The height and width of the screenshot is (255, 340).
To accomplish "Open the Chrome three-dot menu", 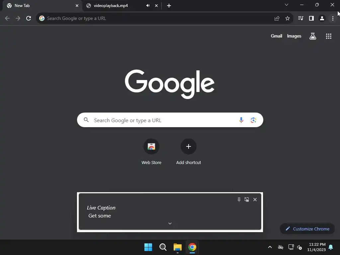I will coord(333,19).
